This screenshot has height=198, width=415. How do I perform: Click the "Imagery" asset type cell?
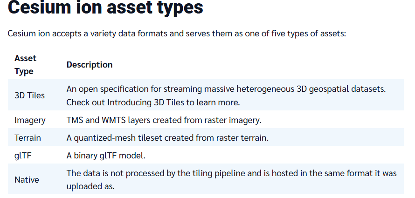[30, 120]
